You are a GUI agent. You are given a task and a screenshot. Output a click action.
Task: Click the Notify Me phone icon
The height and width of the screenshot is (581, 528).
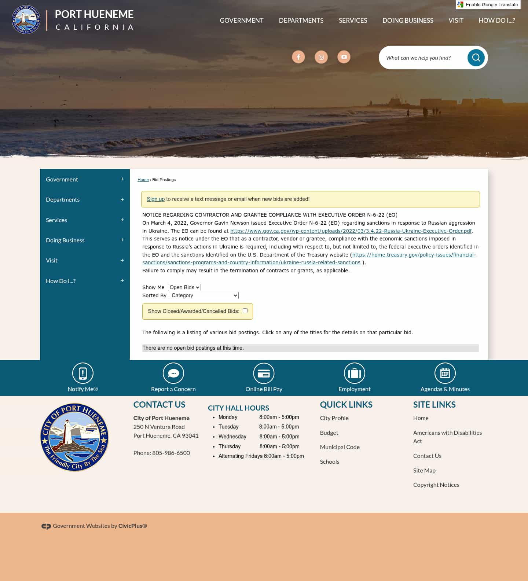[x=83, y=373]
